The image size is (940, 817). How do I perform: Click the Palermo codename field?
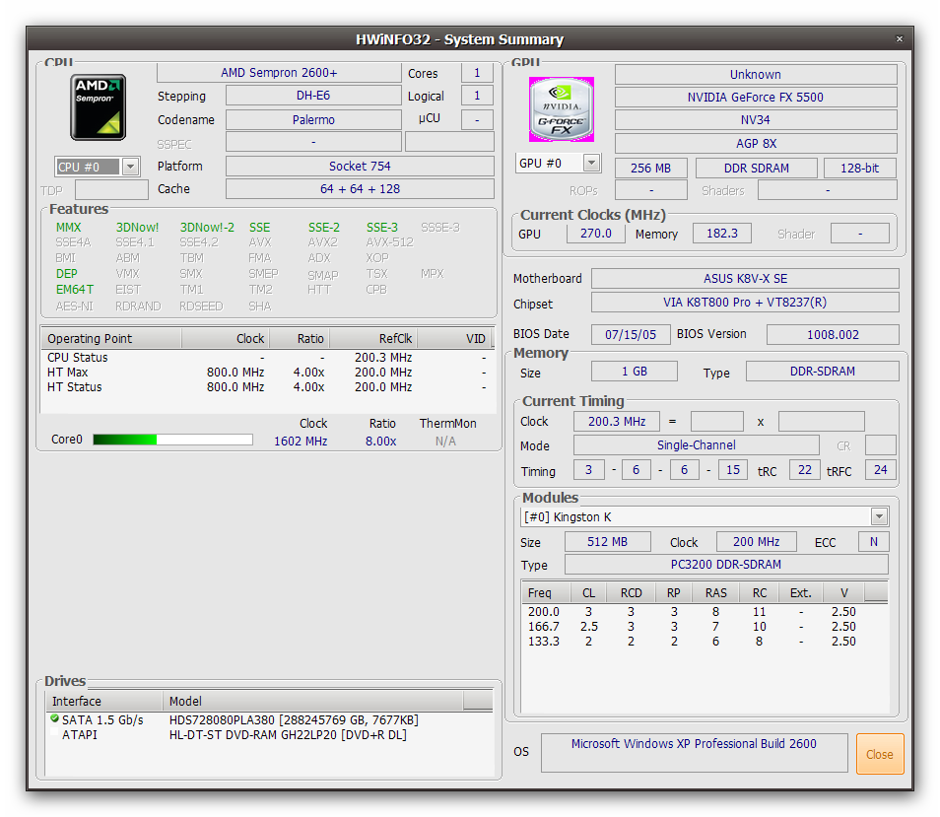point(313,120)
